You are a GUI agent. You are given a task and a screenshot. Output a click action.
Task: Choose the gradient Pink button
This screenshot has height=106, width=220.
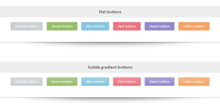click(x=127, y=81)
